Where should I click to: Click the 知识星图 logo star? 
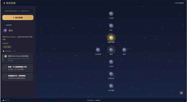coord(4,3)
